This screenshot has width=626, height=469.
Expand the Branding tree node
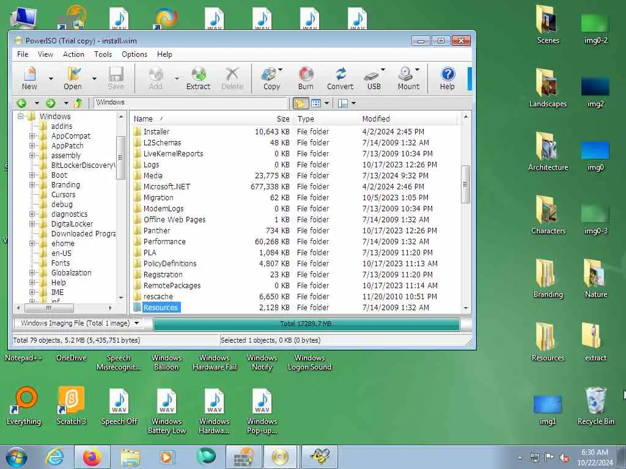pyautogui.click(x=32, y=184)
